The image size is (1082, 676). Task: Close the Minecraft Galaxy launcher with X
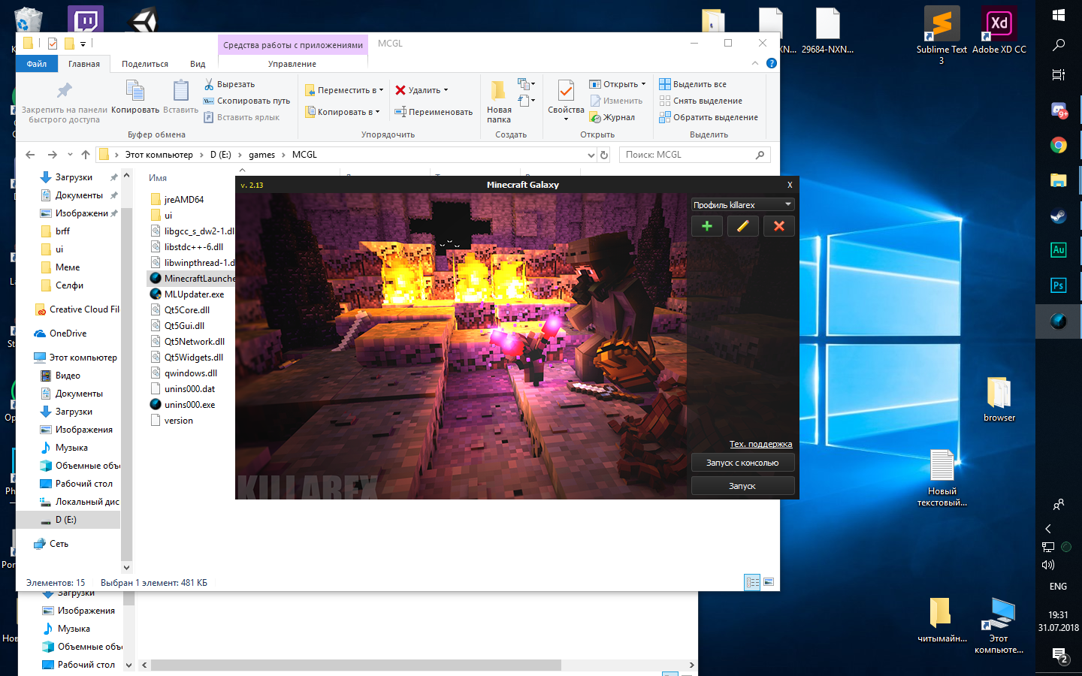coord(790,185)
